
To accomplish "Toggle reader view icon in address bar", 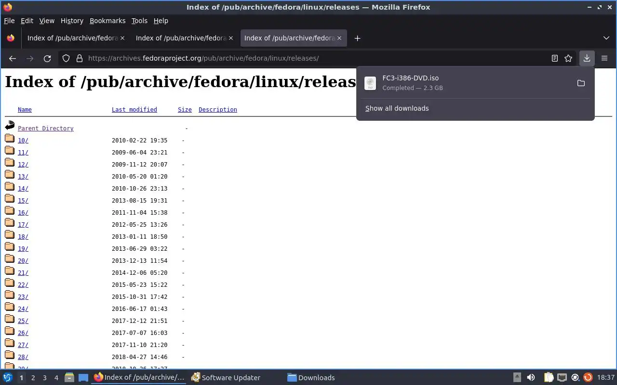I will pyautogui.click(x=555, y=58).
